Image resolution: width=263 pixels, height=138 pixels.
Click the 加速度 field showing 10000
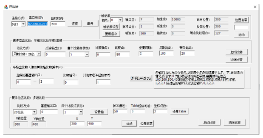[x=178, y=19]
